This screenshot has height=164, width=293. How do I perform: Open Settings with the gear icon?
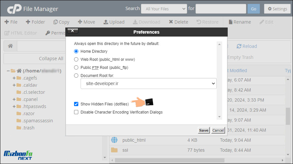tap(277, 9)
